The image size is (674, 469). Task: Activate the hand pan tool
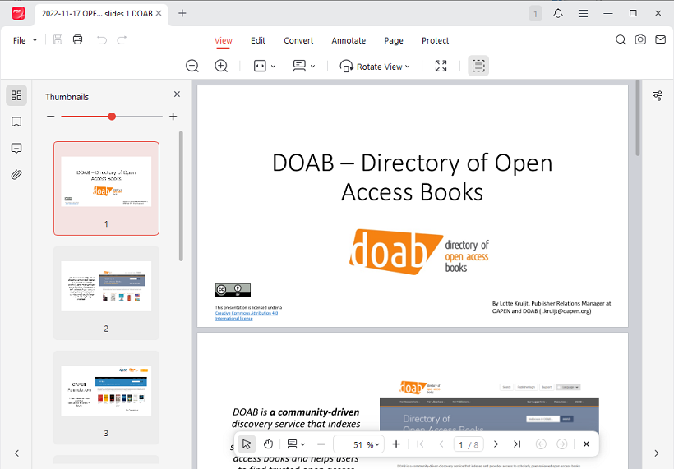click(268, 444)
